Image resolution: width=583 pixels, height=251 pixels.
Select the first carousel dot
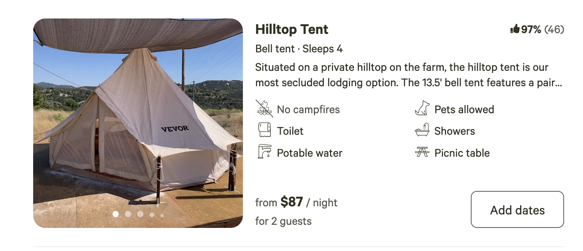pos(116,214)
